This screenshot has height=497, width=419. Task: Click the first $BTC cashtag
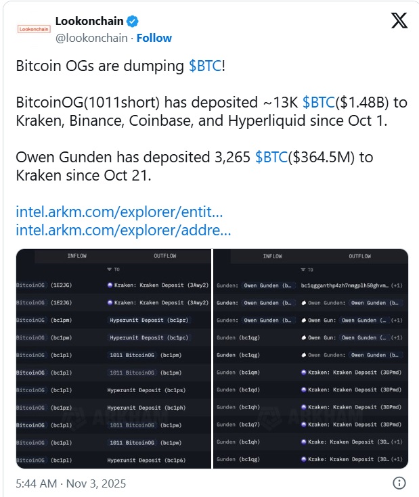(205, 66)
